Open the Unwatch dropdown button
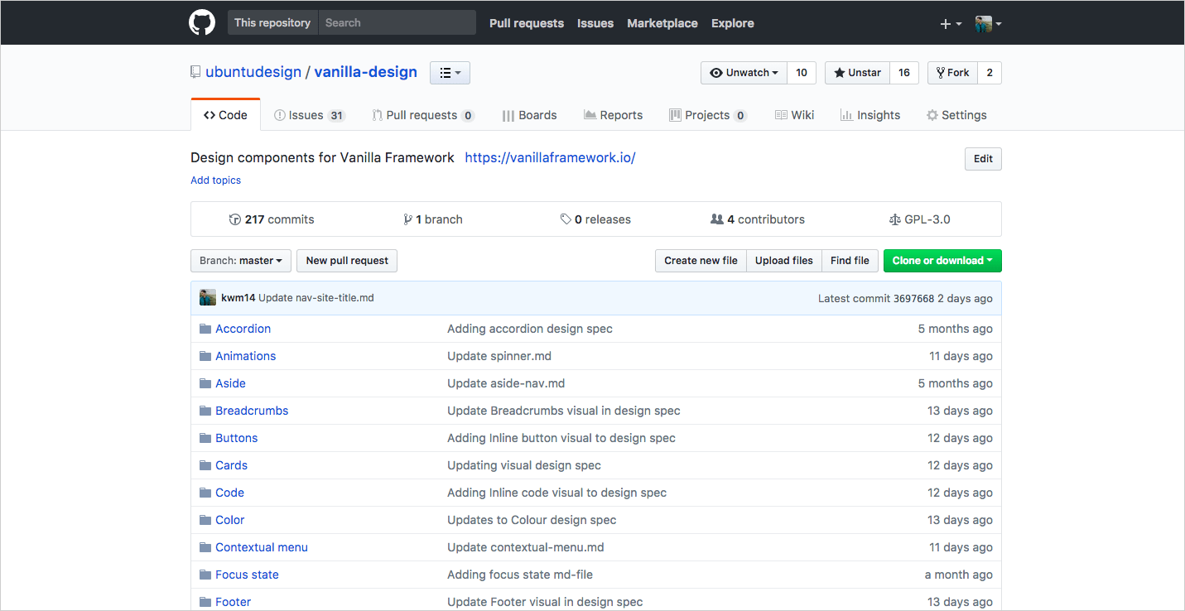Image resolution: width=1185 pixels, height=611 pixels. point(744,73)
